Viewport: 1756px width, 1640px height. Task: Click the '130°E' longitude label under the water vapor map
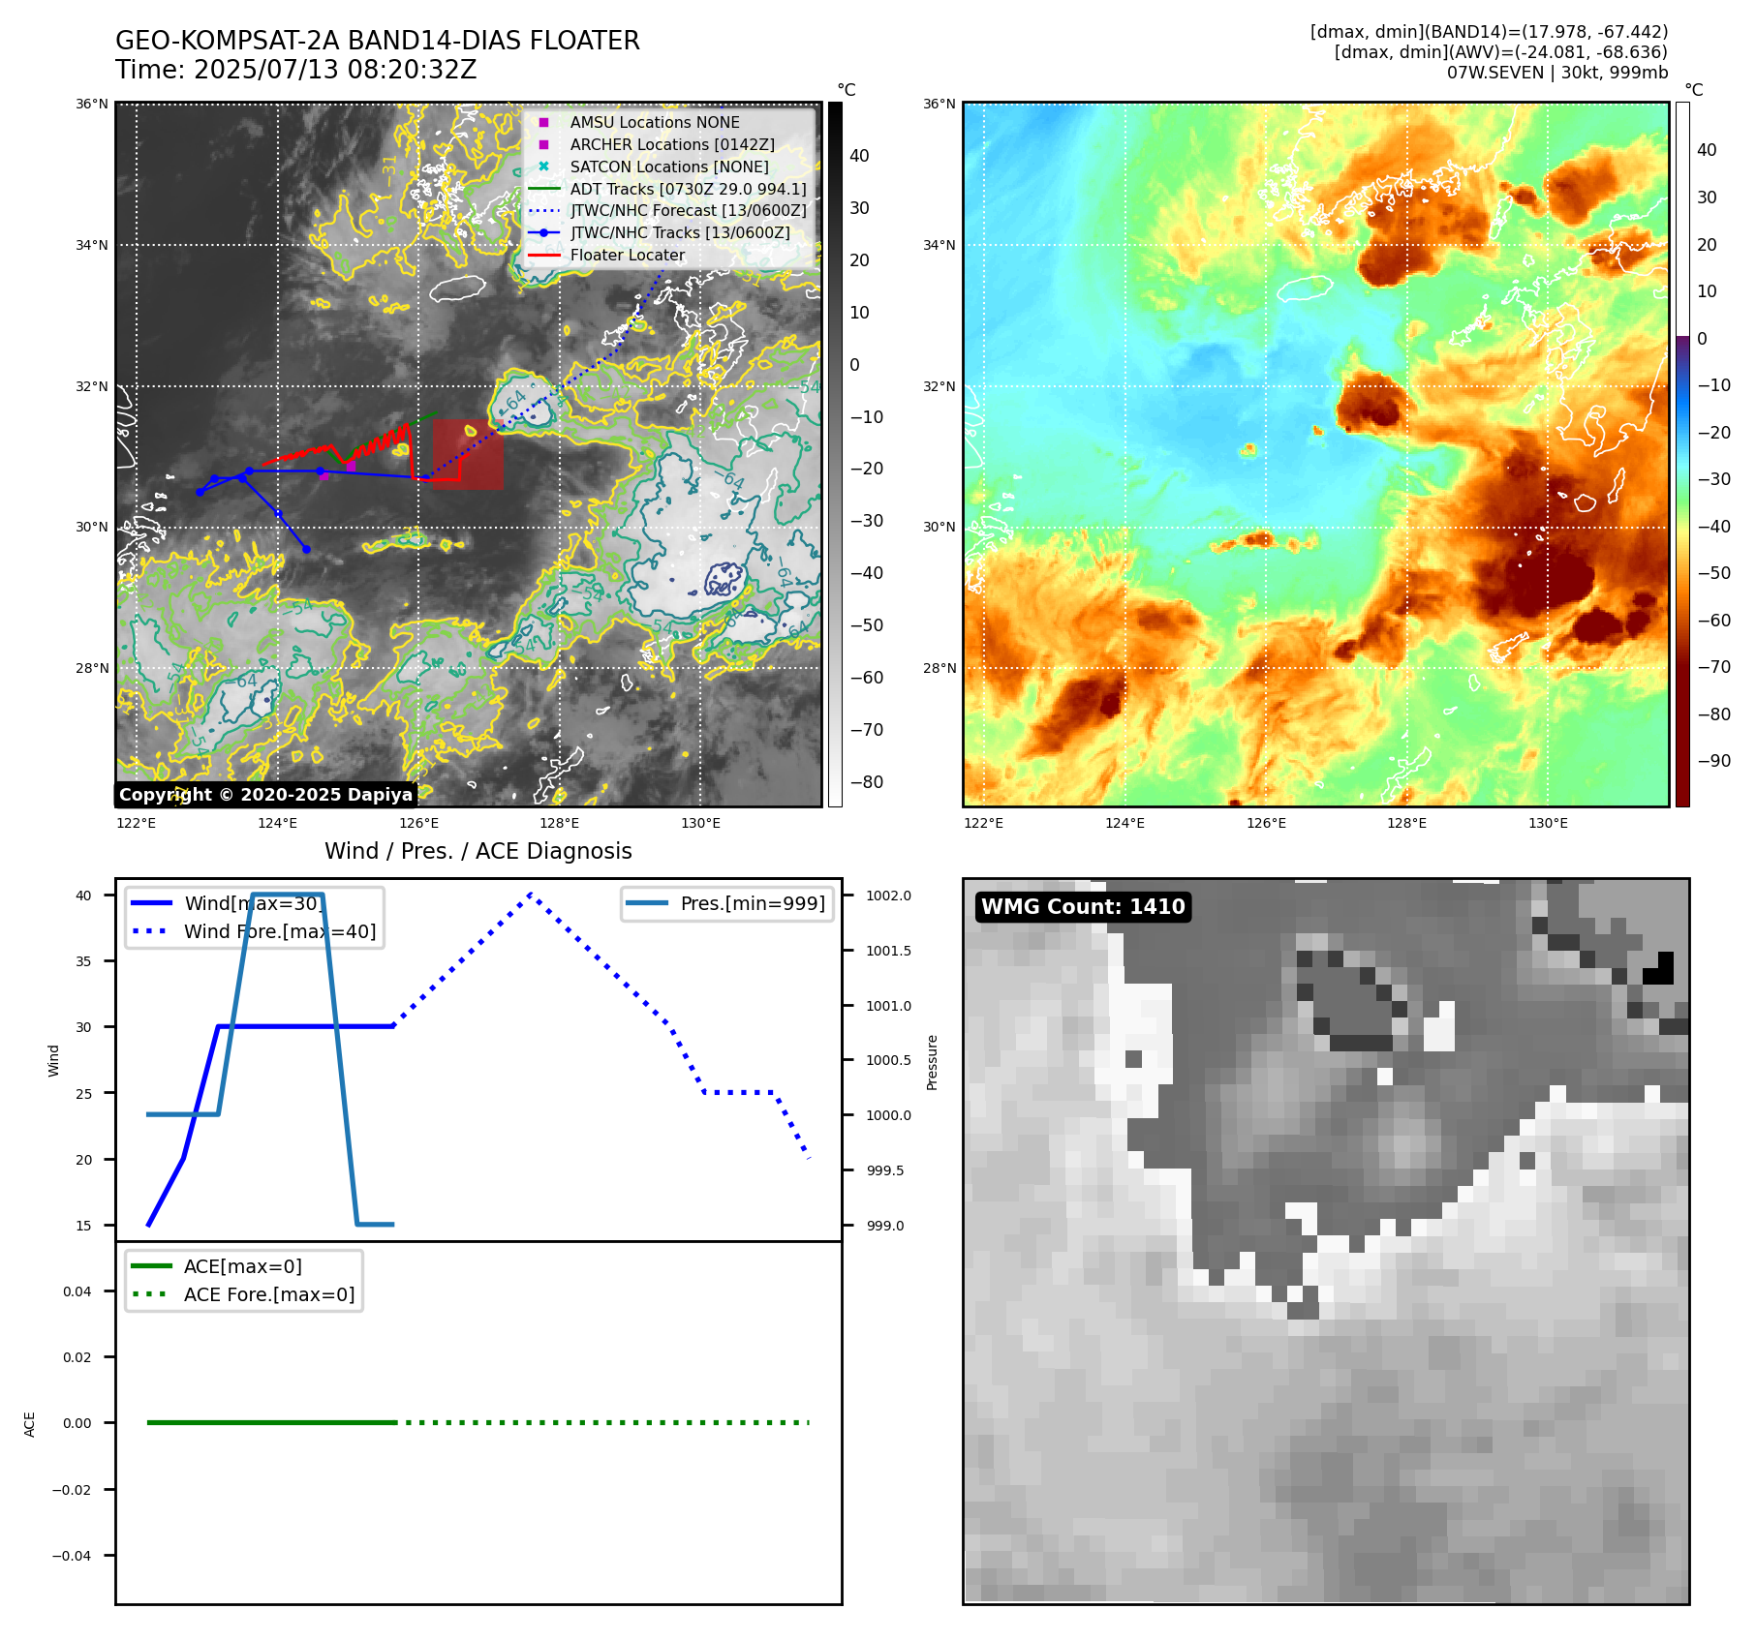pos(1548,823)
